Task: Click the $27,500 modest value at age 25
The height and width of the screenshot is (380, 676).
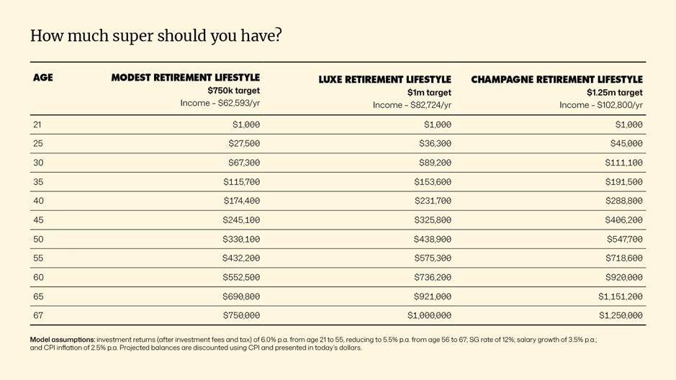Action: (244, 143)
